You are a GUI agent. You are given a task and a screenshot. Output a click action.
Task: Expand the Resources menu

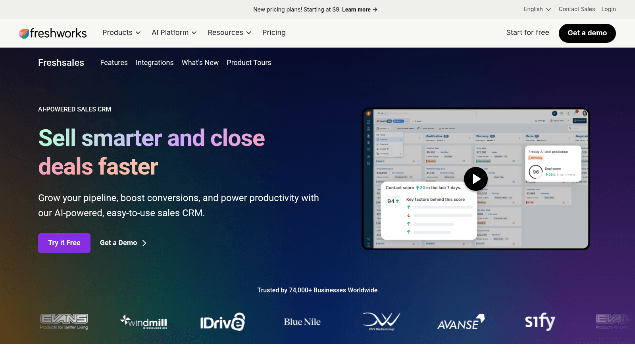tap(229, 33)
